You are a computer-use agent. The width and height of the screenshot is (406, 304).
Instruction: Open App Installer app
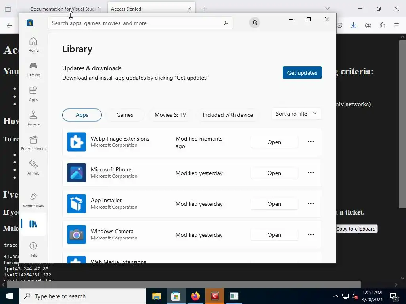[x=274, y=204]
